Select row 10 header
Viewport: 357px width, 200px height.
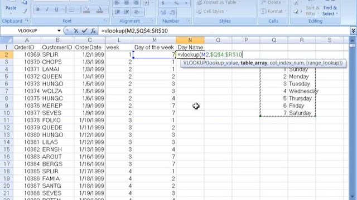(x=7, y=113)
